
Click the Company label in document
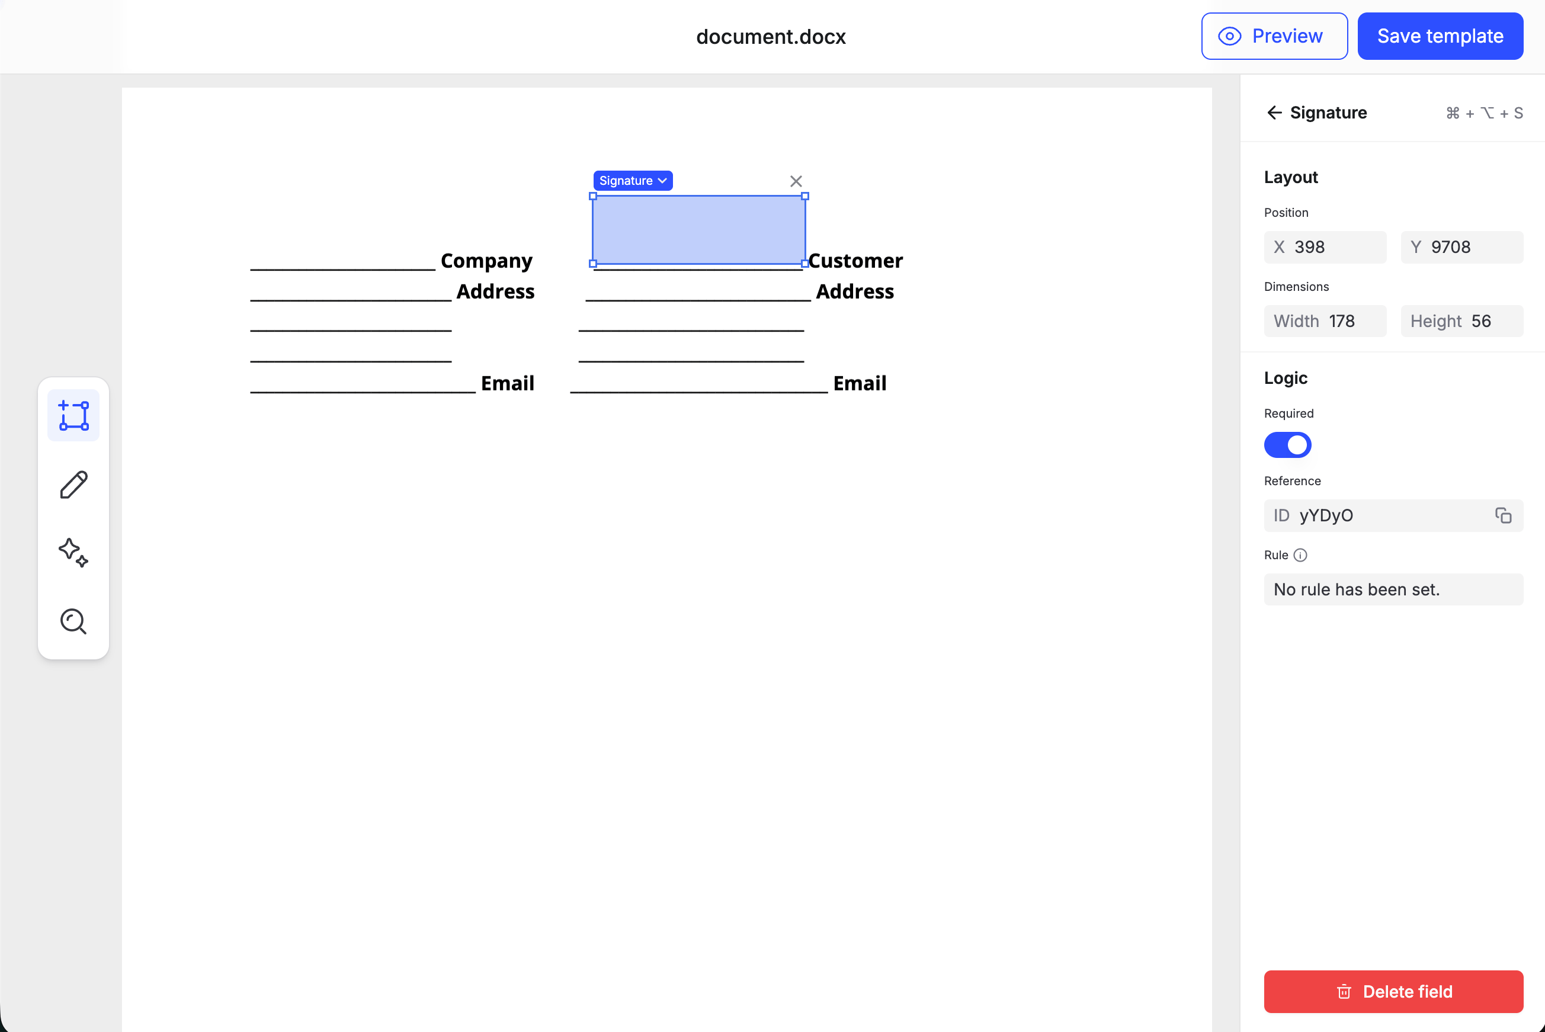(486, 261)
